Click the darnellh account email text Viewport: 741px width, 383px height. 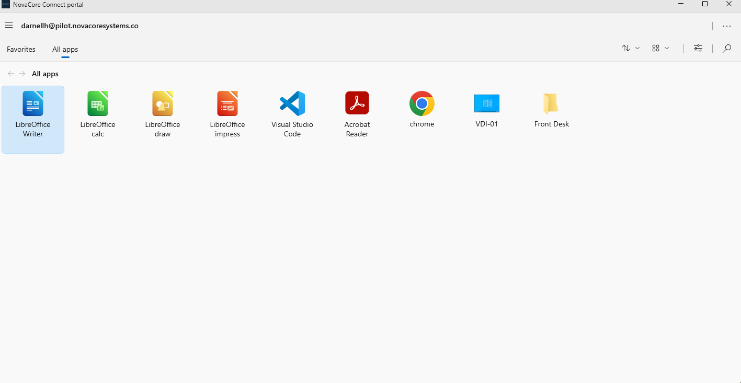79,26
